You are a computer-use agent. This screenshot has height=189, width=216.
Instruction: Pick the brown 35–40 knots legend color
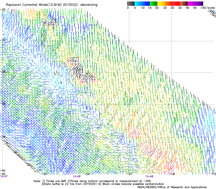click(x=184, y=3)
